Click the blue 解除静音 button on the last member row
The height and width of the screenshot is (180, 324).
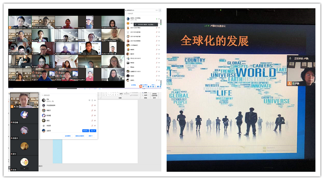(85, 131)
